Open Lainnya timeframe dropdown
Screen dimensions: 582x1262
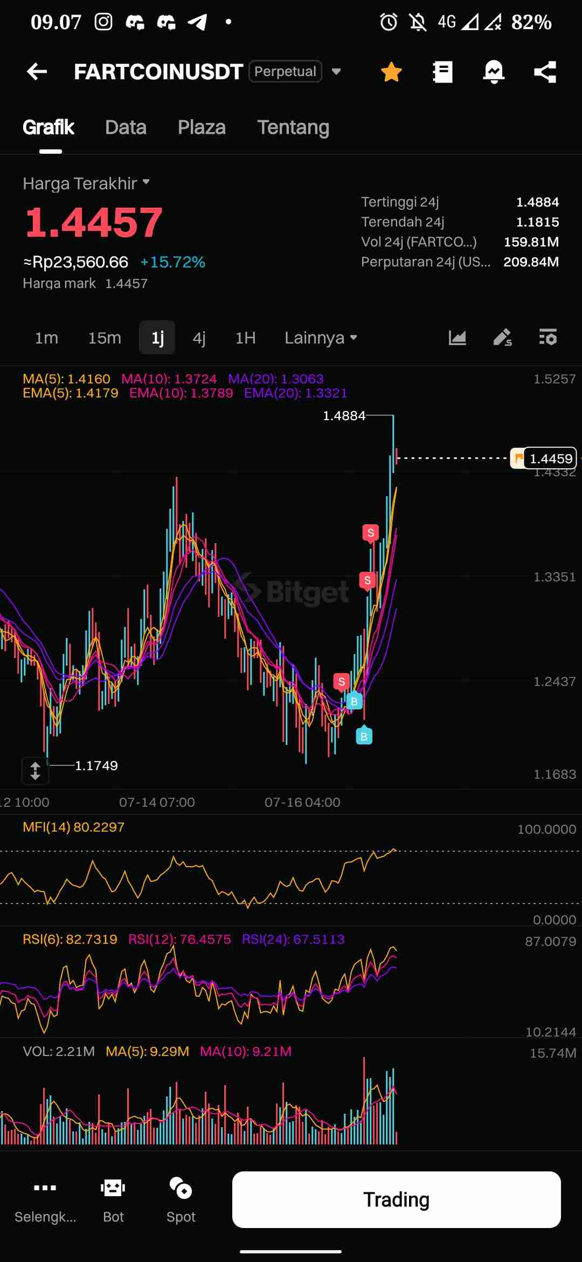tap(321, 338)
